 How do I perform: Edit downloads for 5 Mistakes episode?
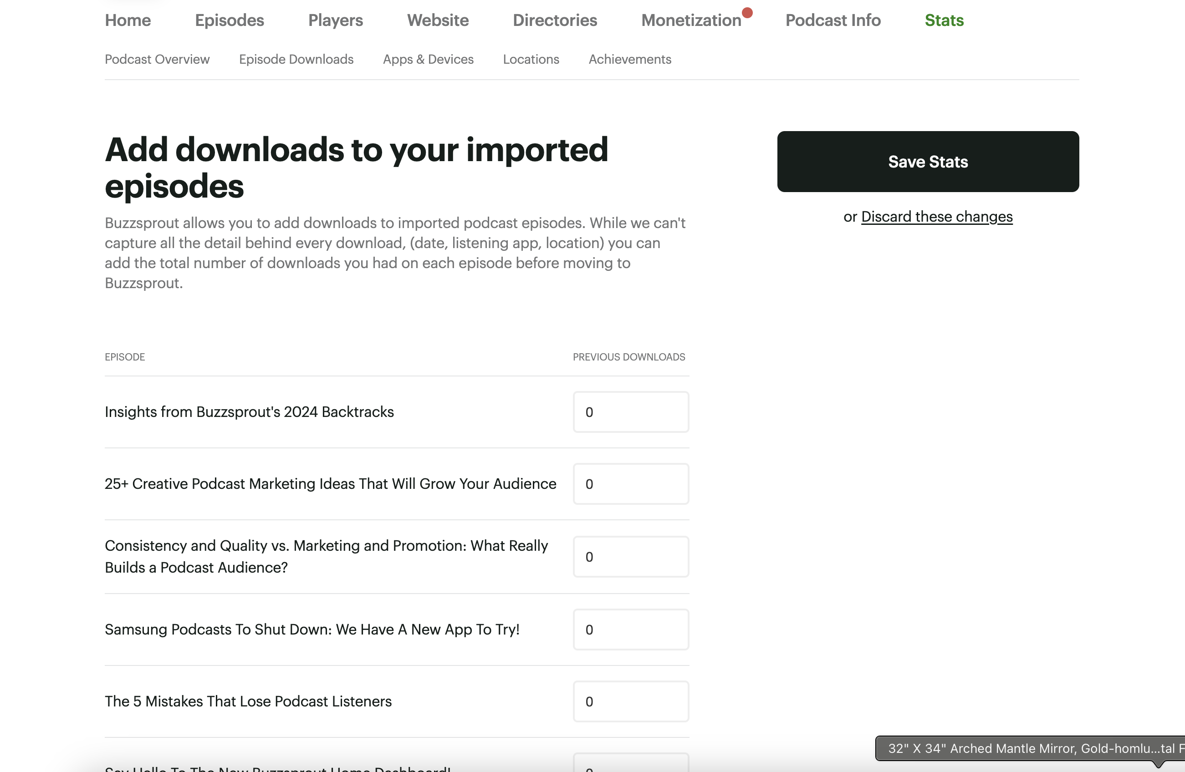[630, 701]
